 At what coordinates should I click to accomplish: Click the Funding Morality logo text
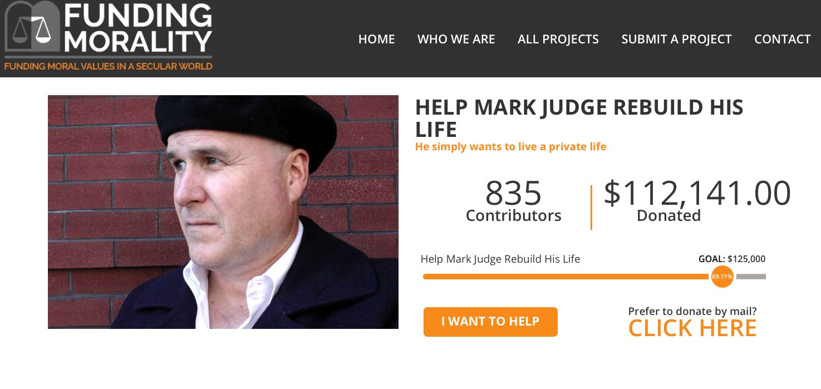tap(138, 27)
